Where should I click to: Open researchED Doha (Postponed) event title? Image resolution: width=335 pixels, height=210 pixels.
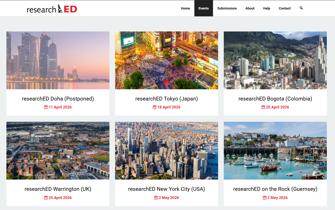coord(58,99)
